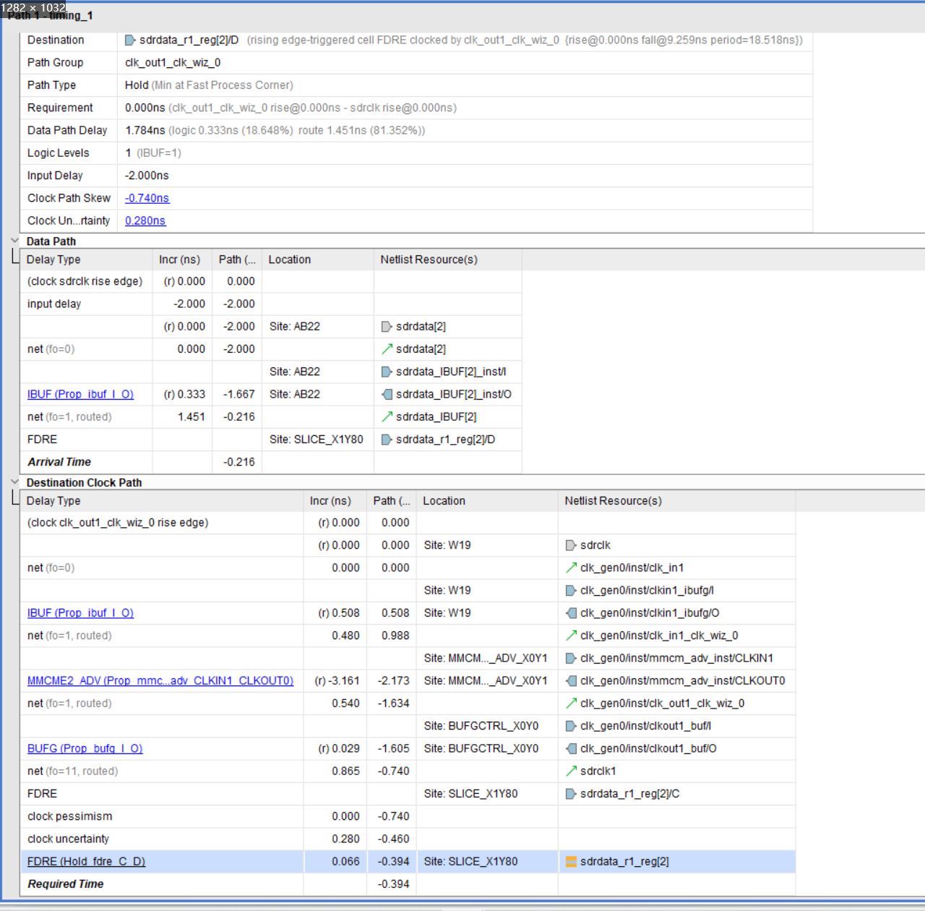Select Site: BUFGCTRL_X0Y0 on the clkout1_buf/I row

tap(481, 726)
